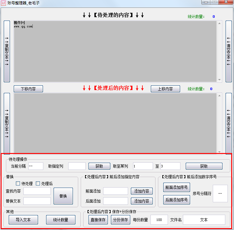Minimize the 账号整理器 window

click(206, 2)
